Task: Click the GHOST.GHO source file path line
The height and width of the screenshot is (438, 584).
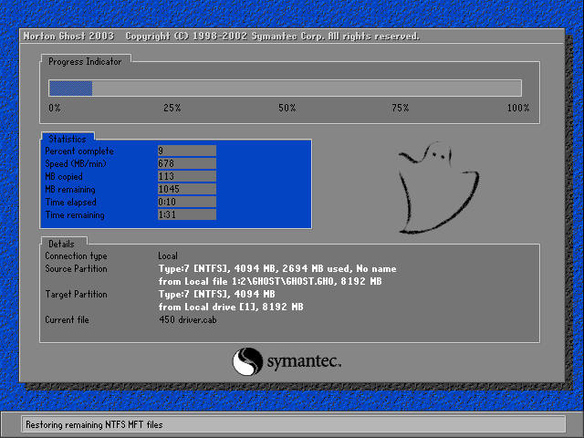Action: [270, 281]
